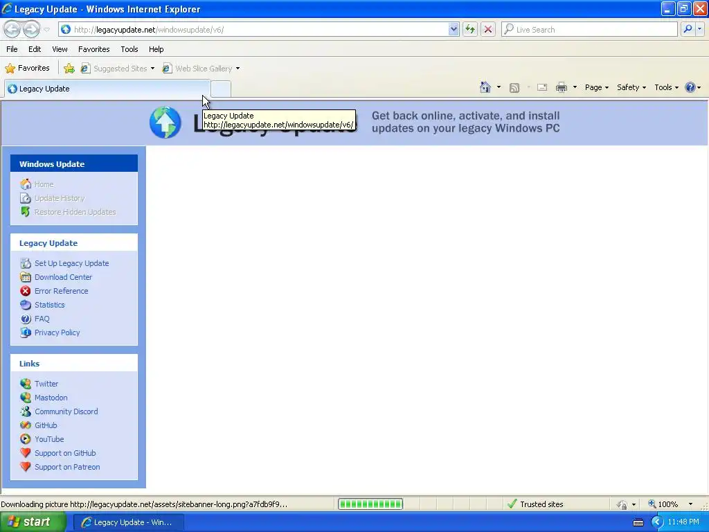Screen dimensions: 709x532
Task: Open the Tools menu in menu bar
Action: point(129,49)
